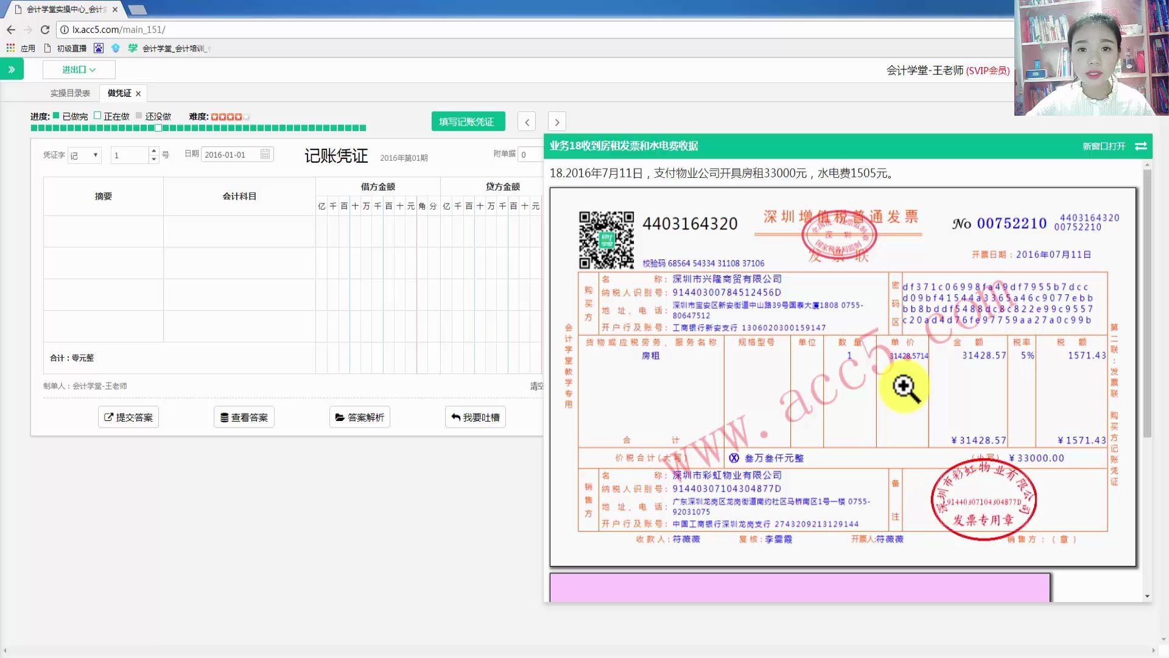The width and height of the screenshot is (1169, 658).
Task: Expand the 凭证字 记 dropdown
Action: point(85,155)
